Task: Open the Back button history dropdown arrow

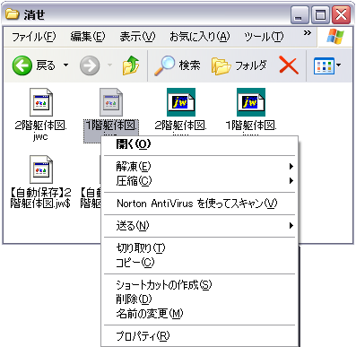Action: pos(65,65)
